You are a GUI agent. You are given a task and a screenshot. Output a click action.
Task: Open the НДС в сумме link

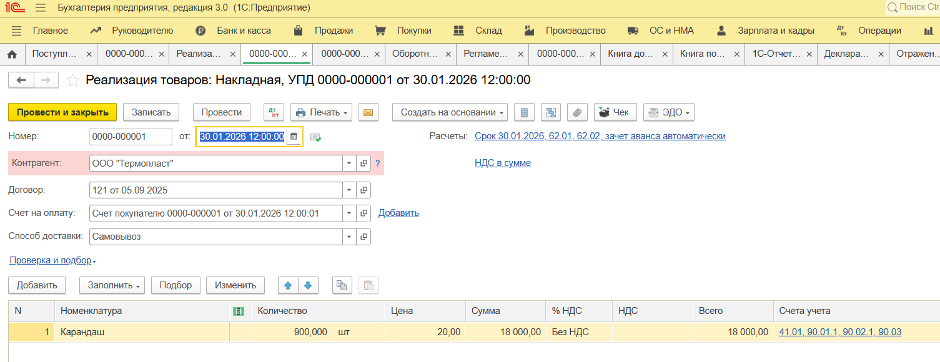[503, 163]
